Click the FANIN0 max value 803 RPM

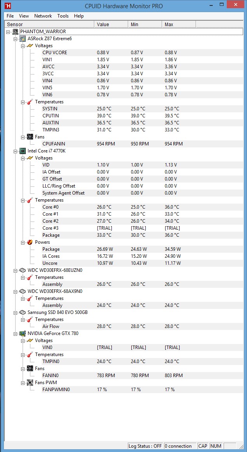coord(174,376)
